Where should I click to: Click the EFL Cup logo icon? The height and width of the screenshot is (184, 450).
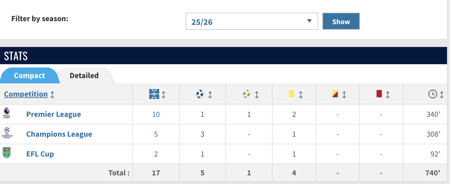coord(7,153)
